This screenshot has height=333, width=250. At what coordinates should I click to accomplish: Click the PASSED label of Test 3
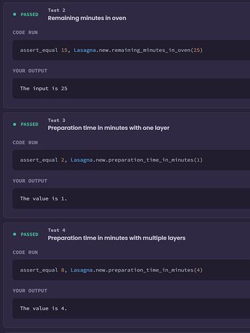(x=29, y=125)
